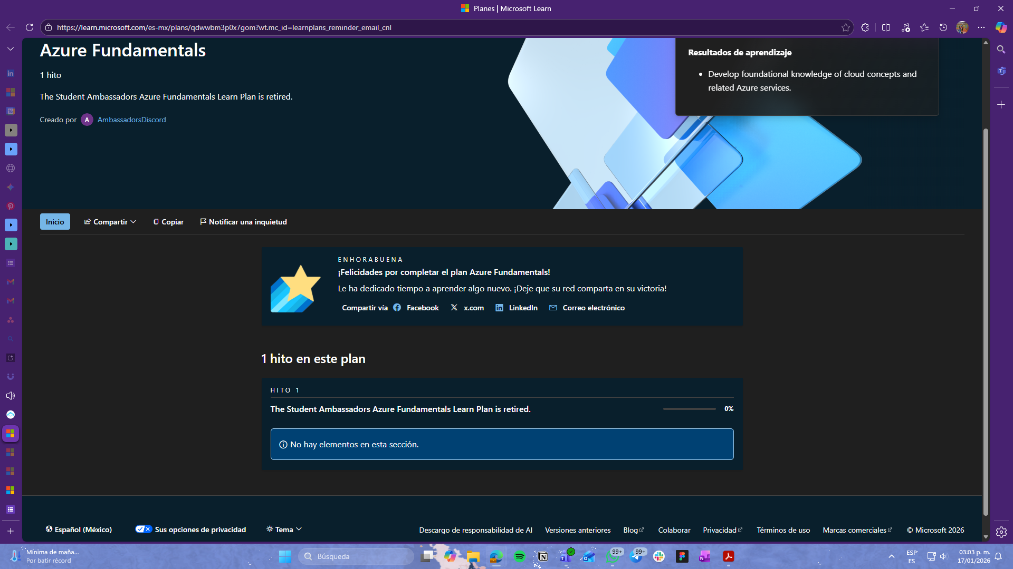
Task: Open Teams in the browser sidebar
Action: click(x=1001, y=71)
